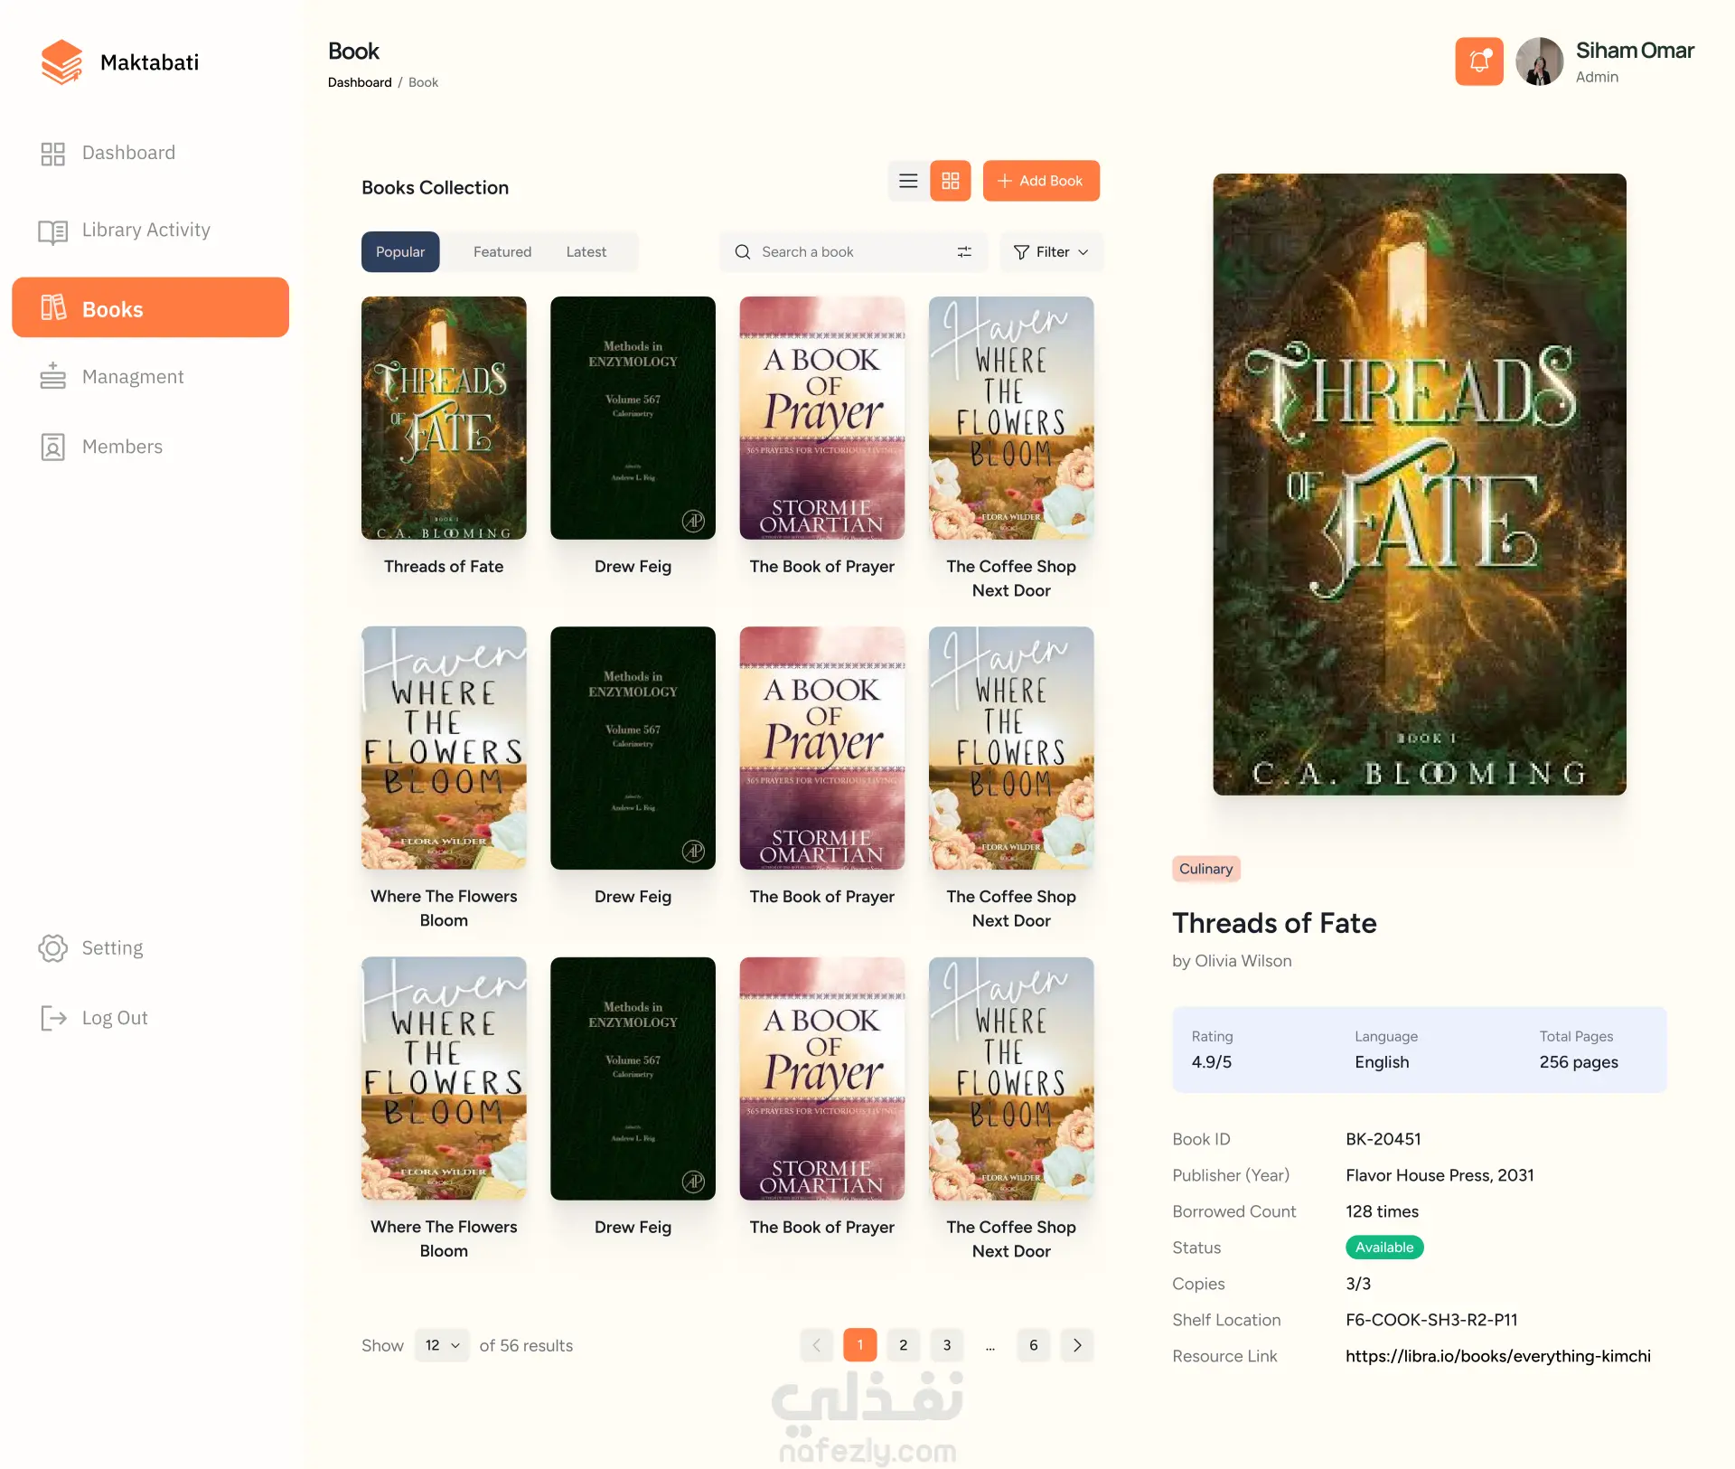Switch to list view layout
Viewport: 1735px width, 1469px height.
tap(908, 181)
